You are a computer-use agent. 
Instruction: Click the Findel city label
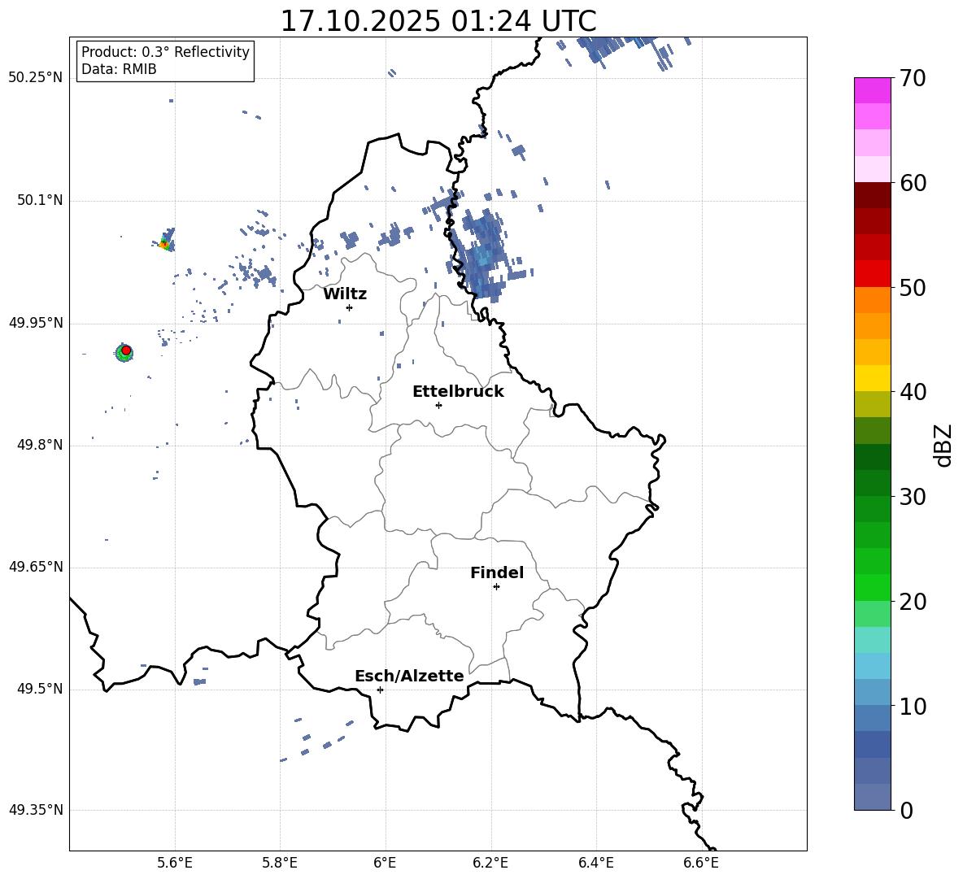point(497,572)
